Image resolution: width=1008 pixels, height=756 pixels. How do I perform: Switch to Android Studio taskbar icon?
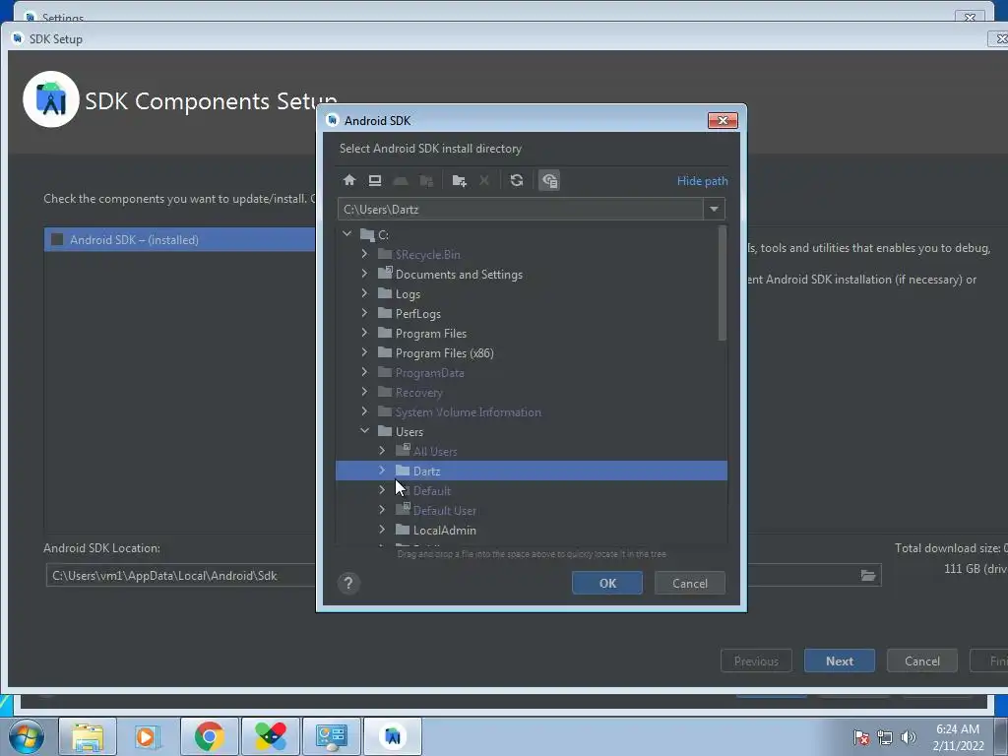tap(393, 736)
